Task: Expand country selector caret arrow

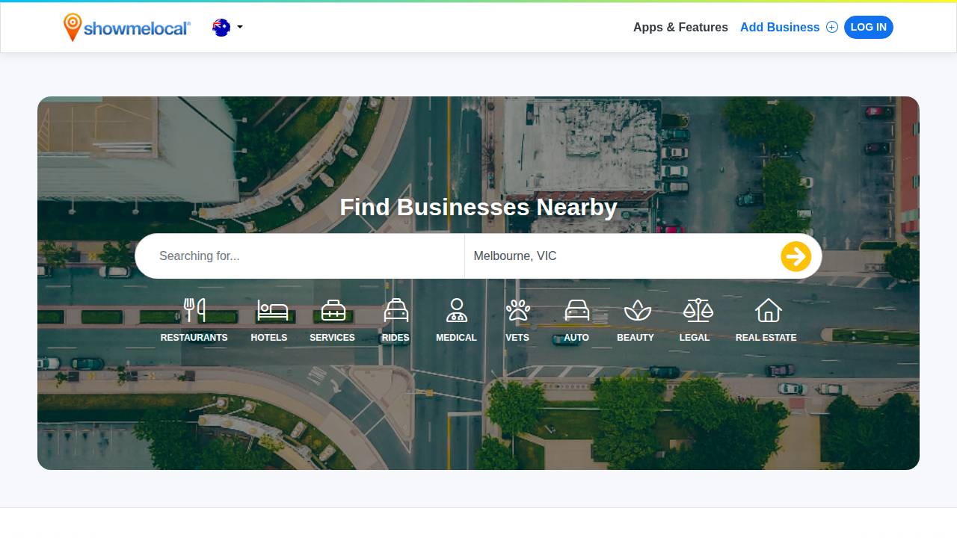Action: click(x=240, y=28)
